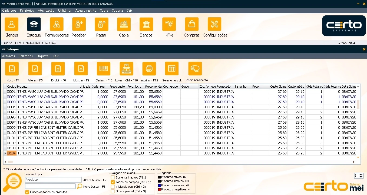Open the Suporte menu
Viewport: 367px width, 195px height.
pos(117,11)
